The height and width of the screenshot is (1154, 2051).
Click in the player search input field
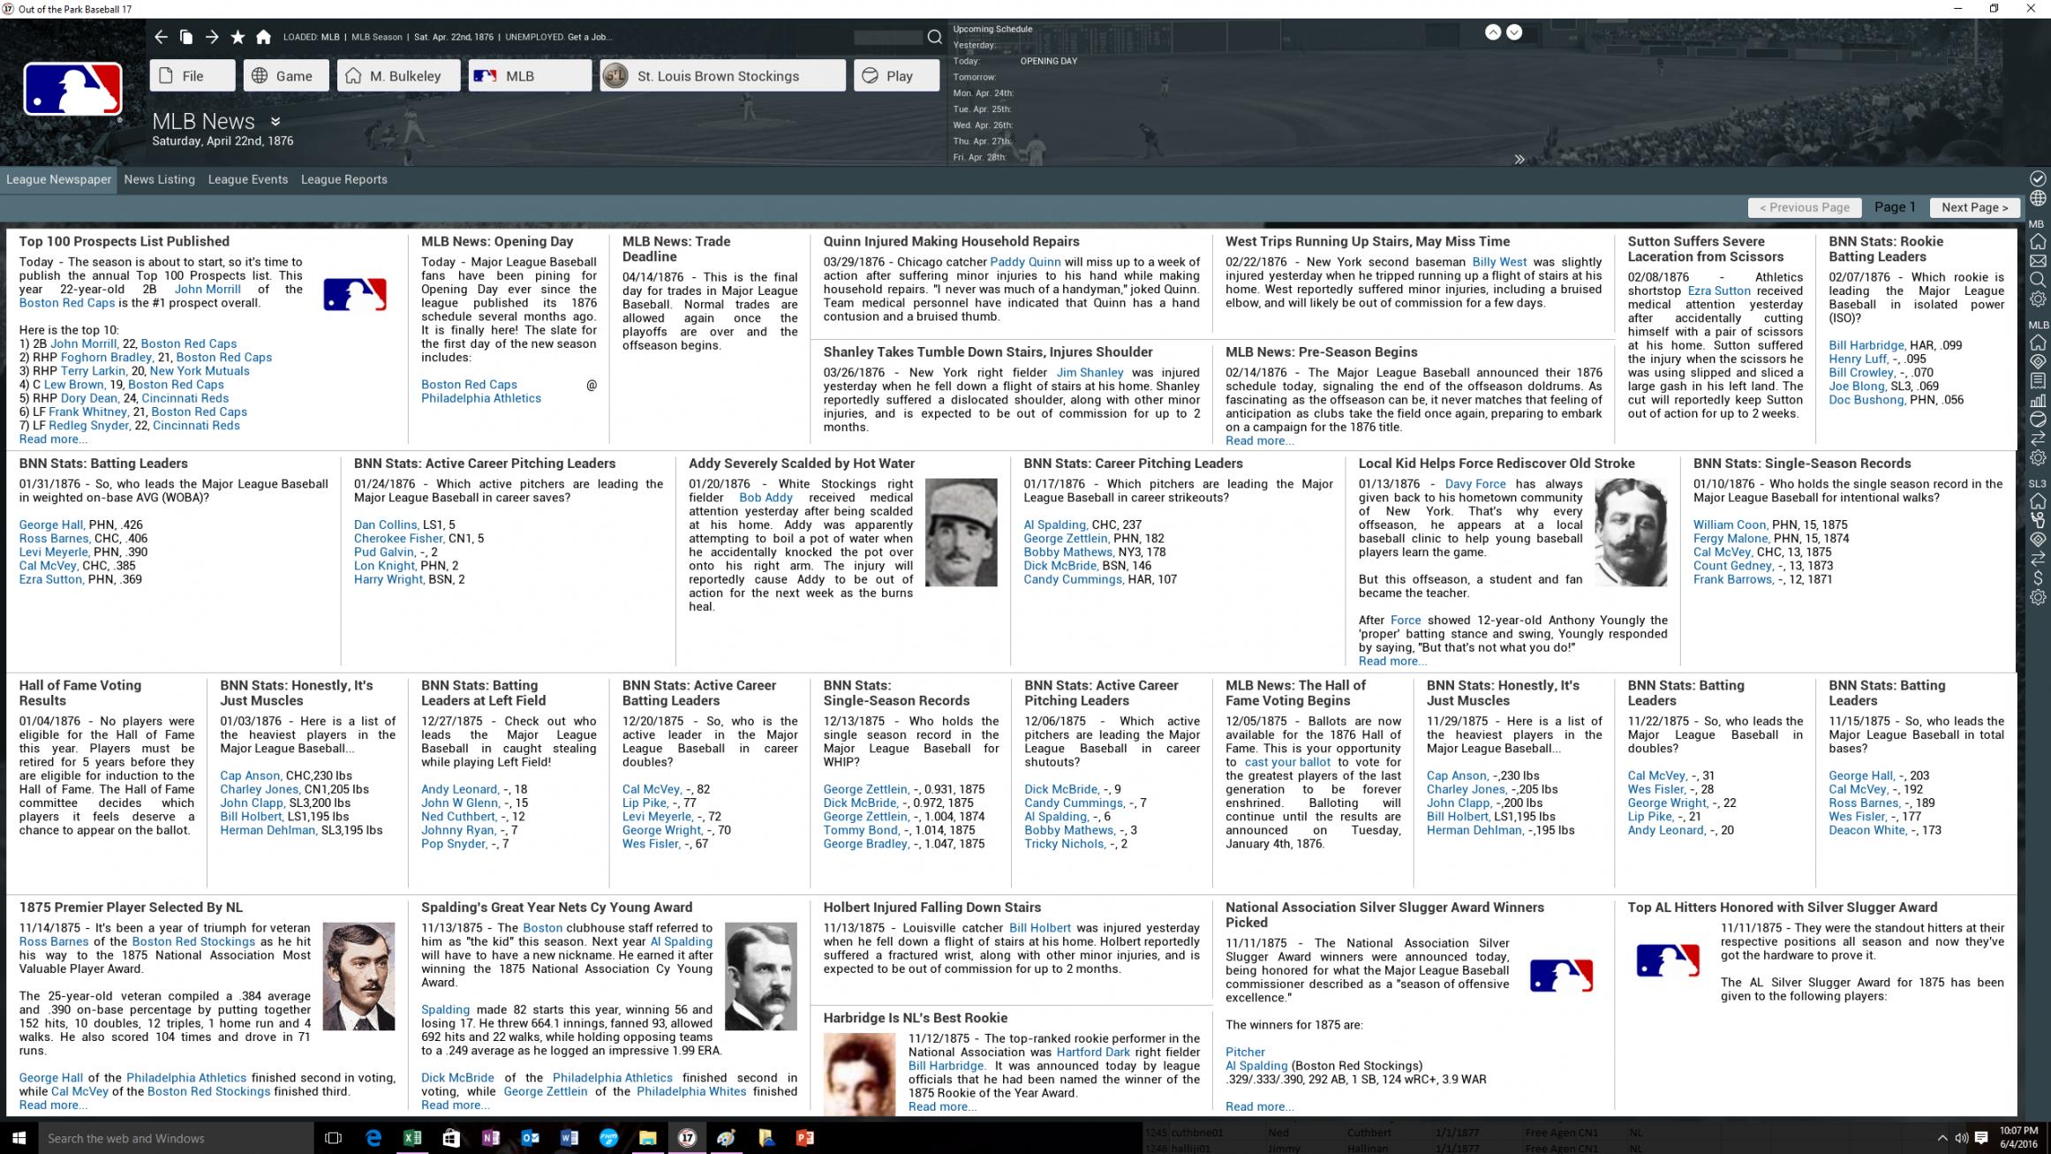pyautogui.click(x=887, y=37)
